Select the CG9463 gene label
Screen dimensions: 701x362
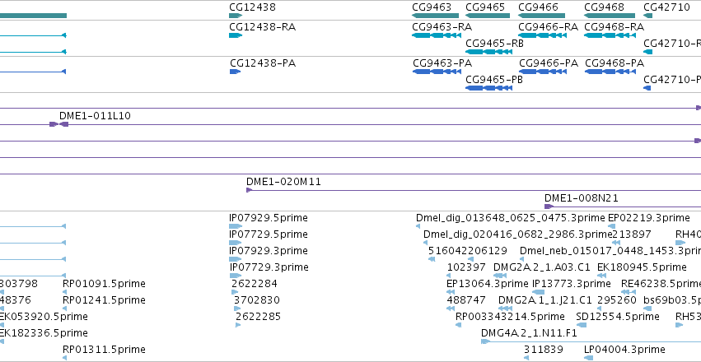432,7
